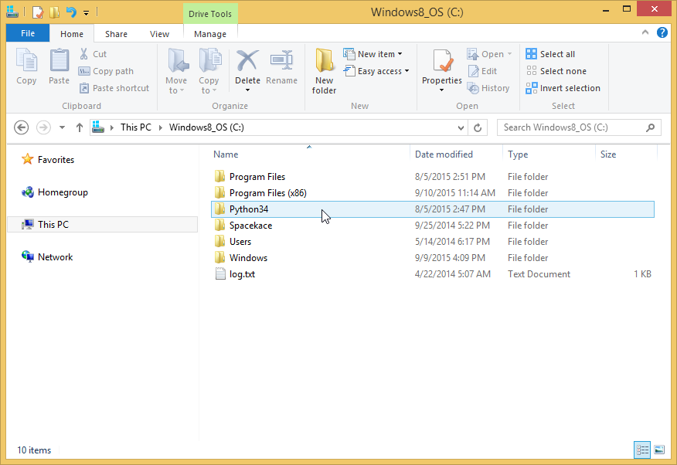Select the Users folder
Viewport: 677px width, 465px height.
click(432, 242)
